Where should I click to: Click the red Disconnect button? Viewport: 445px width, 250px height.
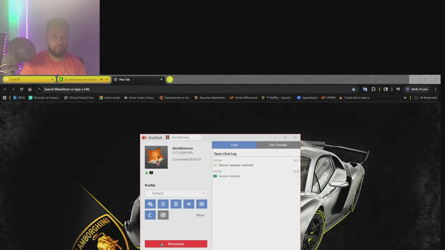pos(176,244)
